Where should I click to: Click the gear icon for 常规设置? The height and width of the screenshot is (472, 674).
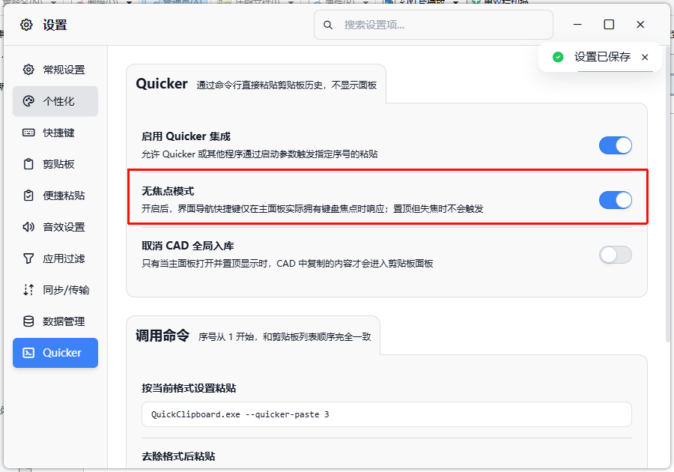[28, 70]
